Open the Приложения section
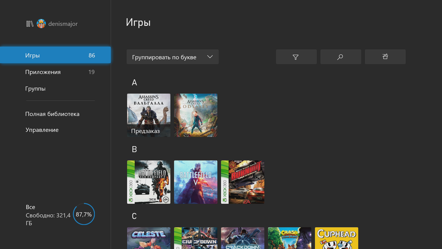Screen dimensions: 442x249 (x=55, y=72)
